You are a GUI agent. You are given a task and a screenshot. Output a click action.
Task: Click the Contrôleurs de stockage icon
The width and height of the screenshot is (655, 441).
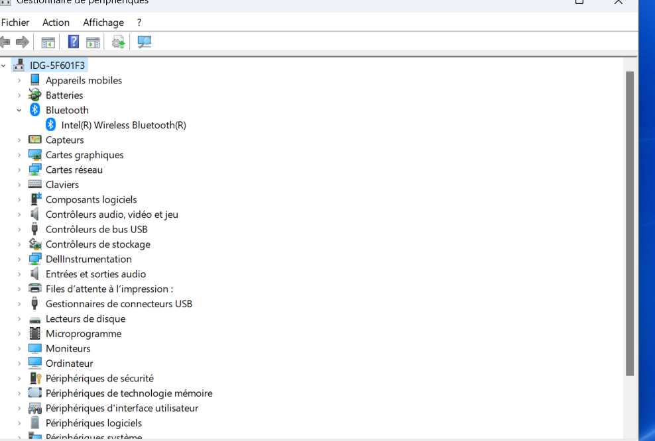[x=34, y=244]
